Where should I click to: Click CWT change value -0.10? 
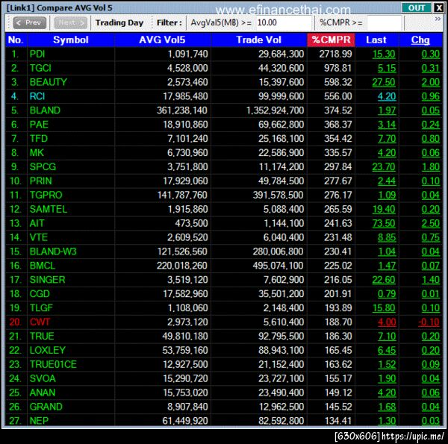pos(429,322)
